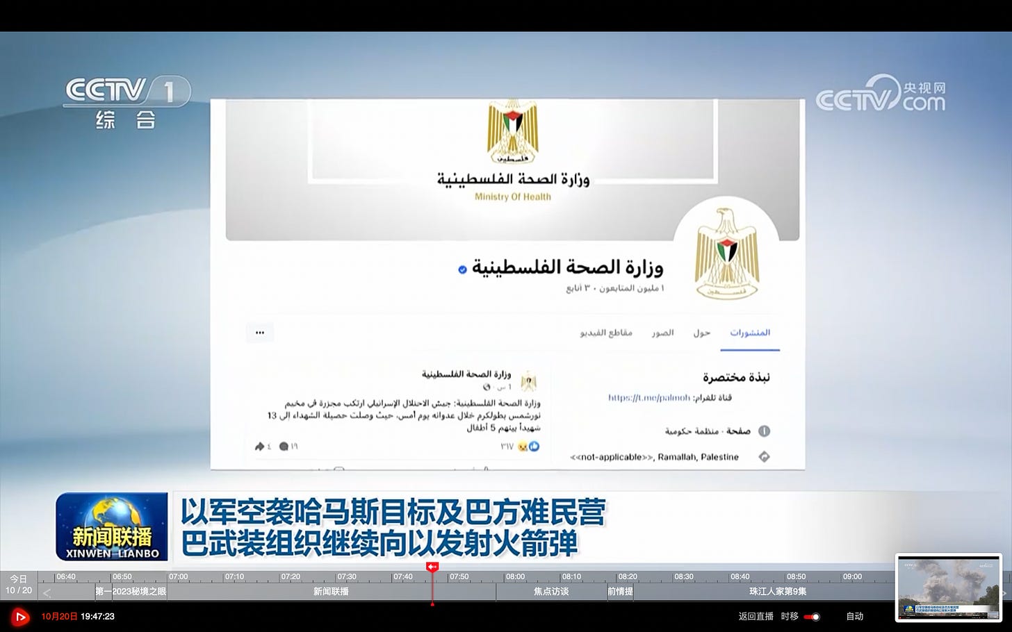Select the 第一 program segment
Image resolution: width=1012 pixels, height=632 pixels.
(103, 592)
